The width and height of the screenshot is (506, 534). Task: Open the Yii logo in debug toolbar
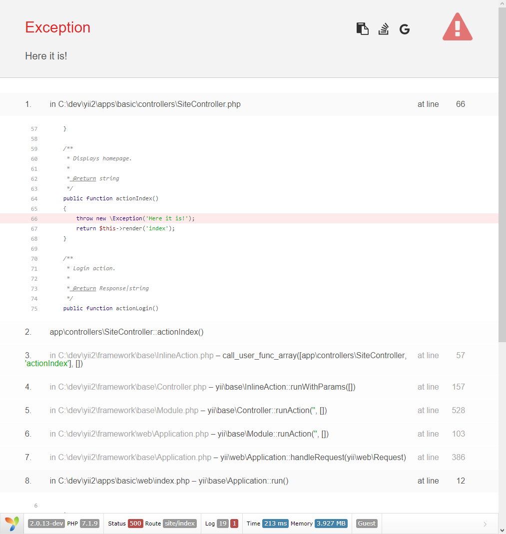coord(12,524)
